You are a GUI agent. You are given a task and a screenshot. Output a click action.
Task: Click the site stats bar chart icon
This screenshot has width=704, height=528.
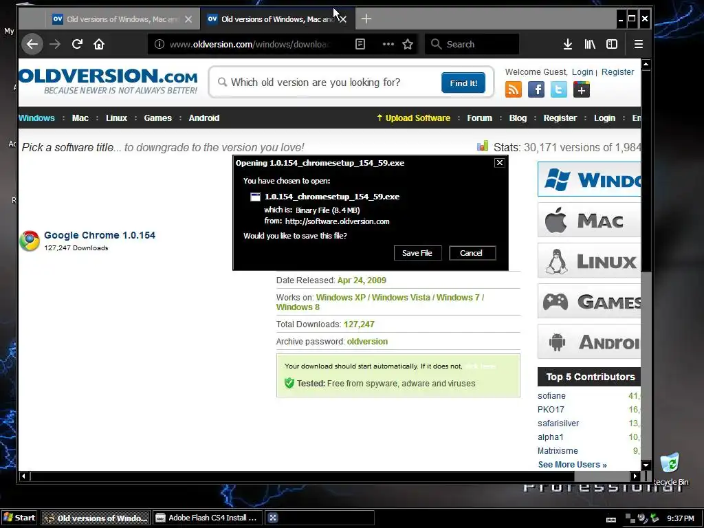coord(483,146)
